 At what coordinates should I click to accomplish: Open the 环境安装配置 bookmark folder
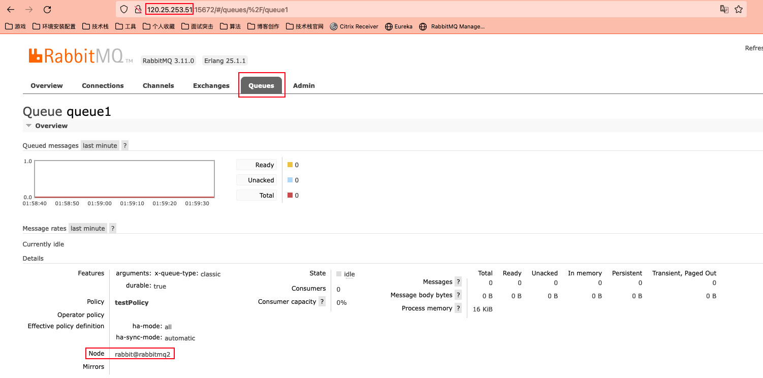[54, 26]
